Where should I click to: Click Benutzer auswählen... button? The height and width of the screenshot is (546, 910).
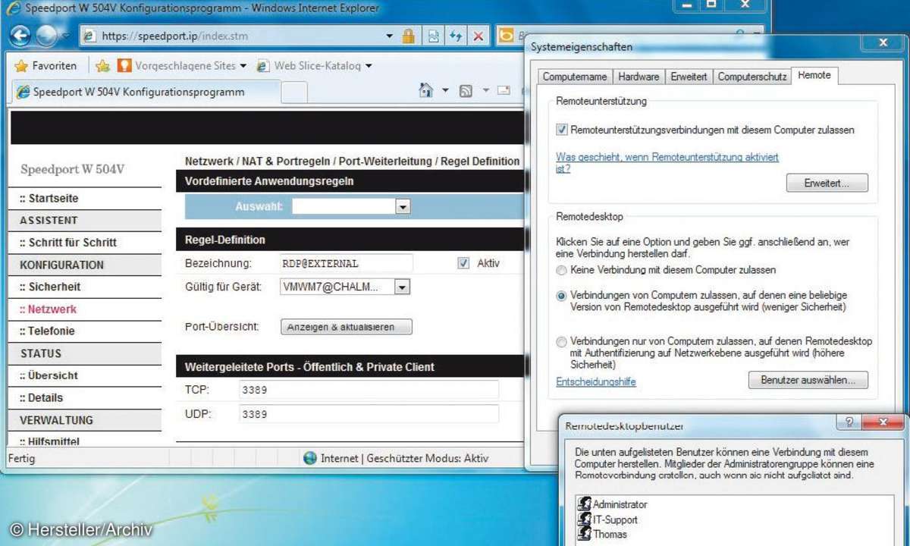[x=808, y=380]
